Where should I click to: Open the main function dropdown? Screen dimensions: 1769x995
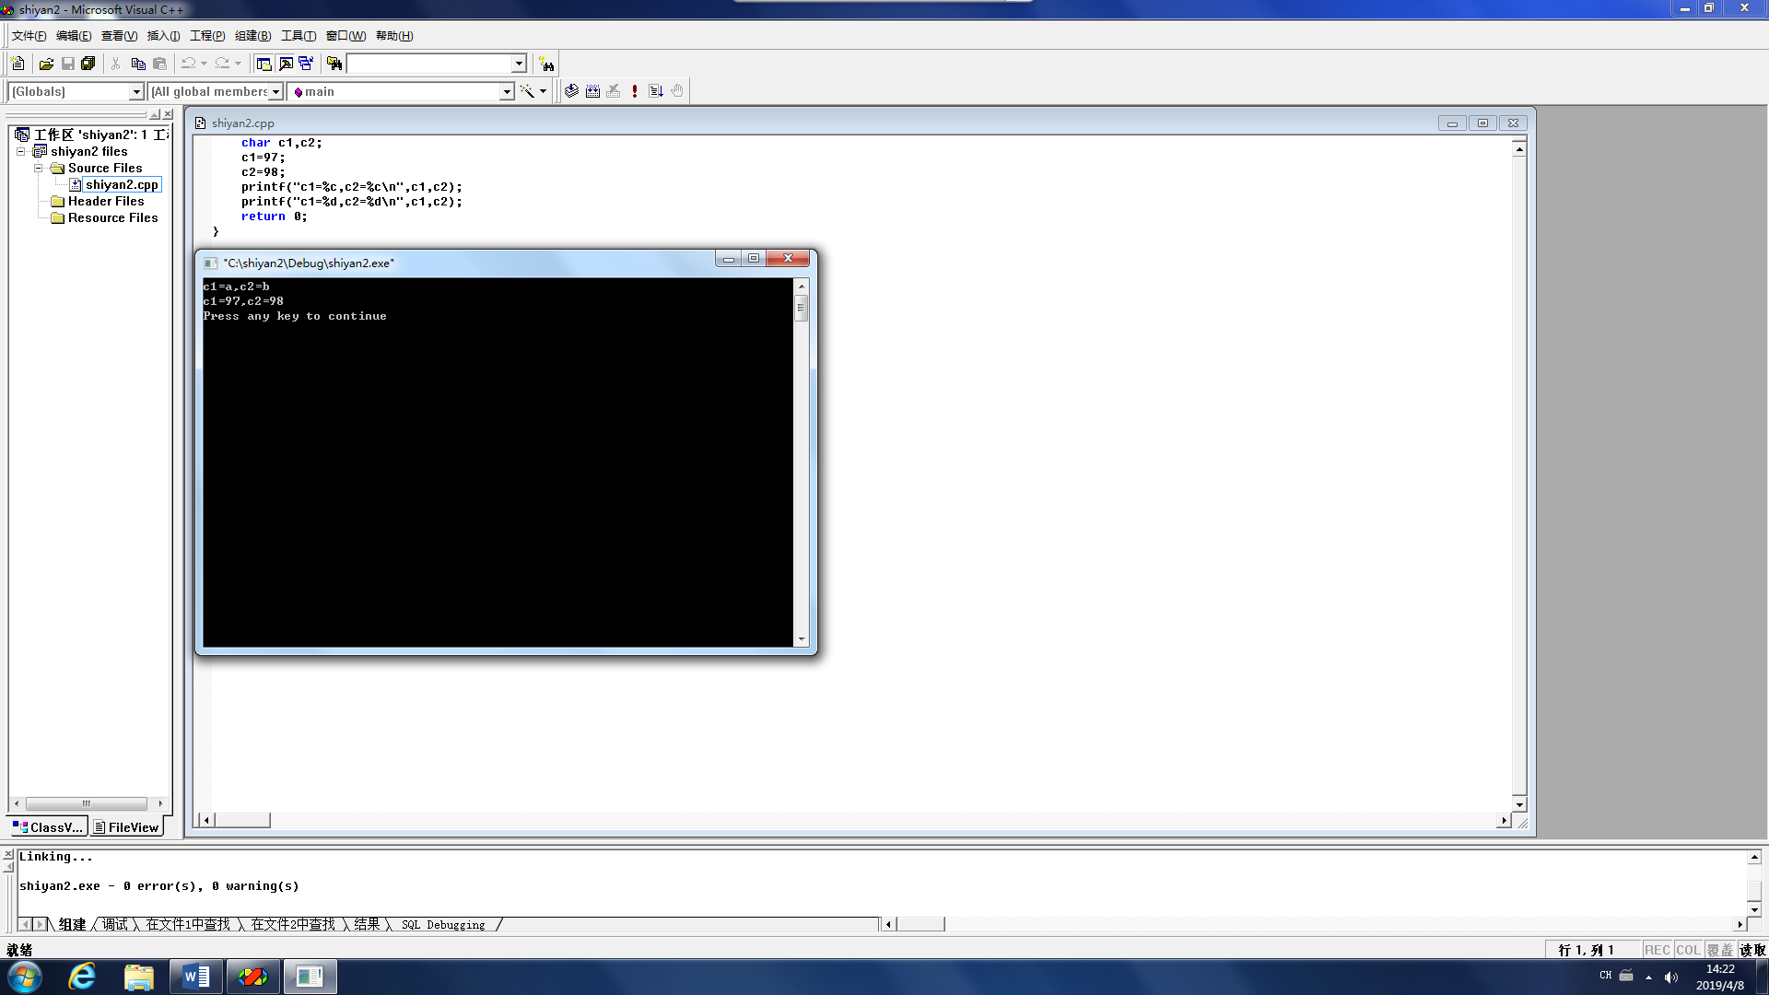(506, 91)
